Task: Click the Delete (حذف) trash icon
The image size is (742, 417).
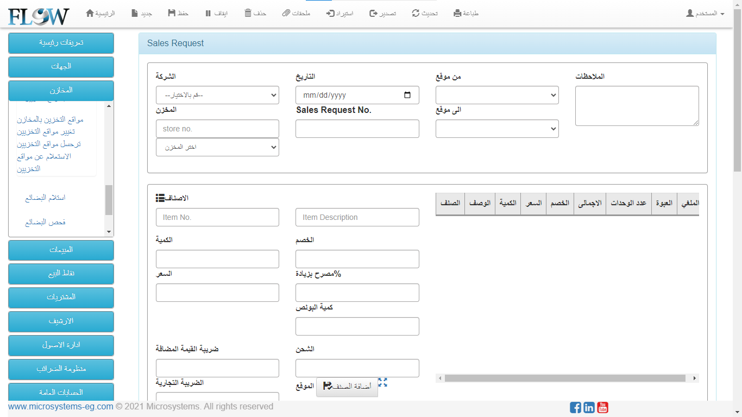Action: (x=248, y=13)
